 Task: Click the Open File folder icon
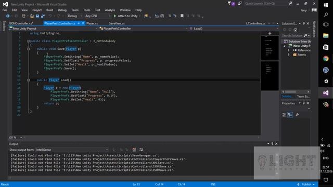coord(32,16)
